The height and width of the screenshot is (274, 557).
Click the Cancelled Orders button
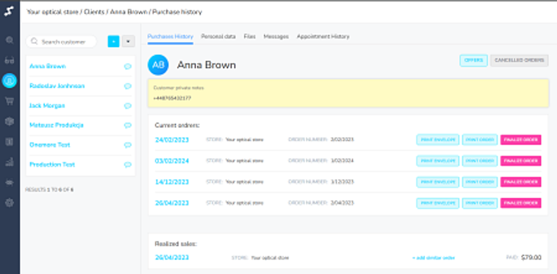tap(519, 61)
